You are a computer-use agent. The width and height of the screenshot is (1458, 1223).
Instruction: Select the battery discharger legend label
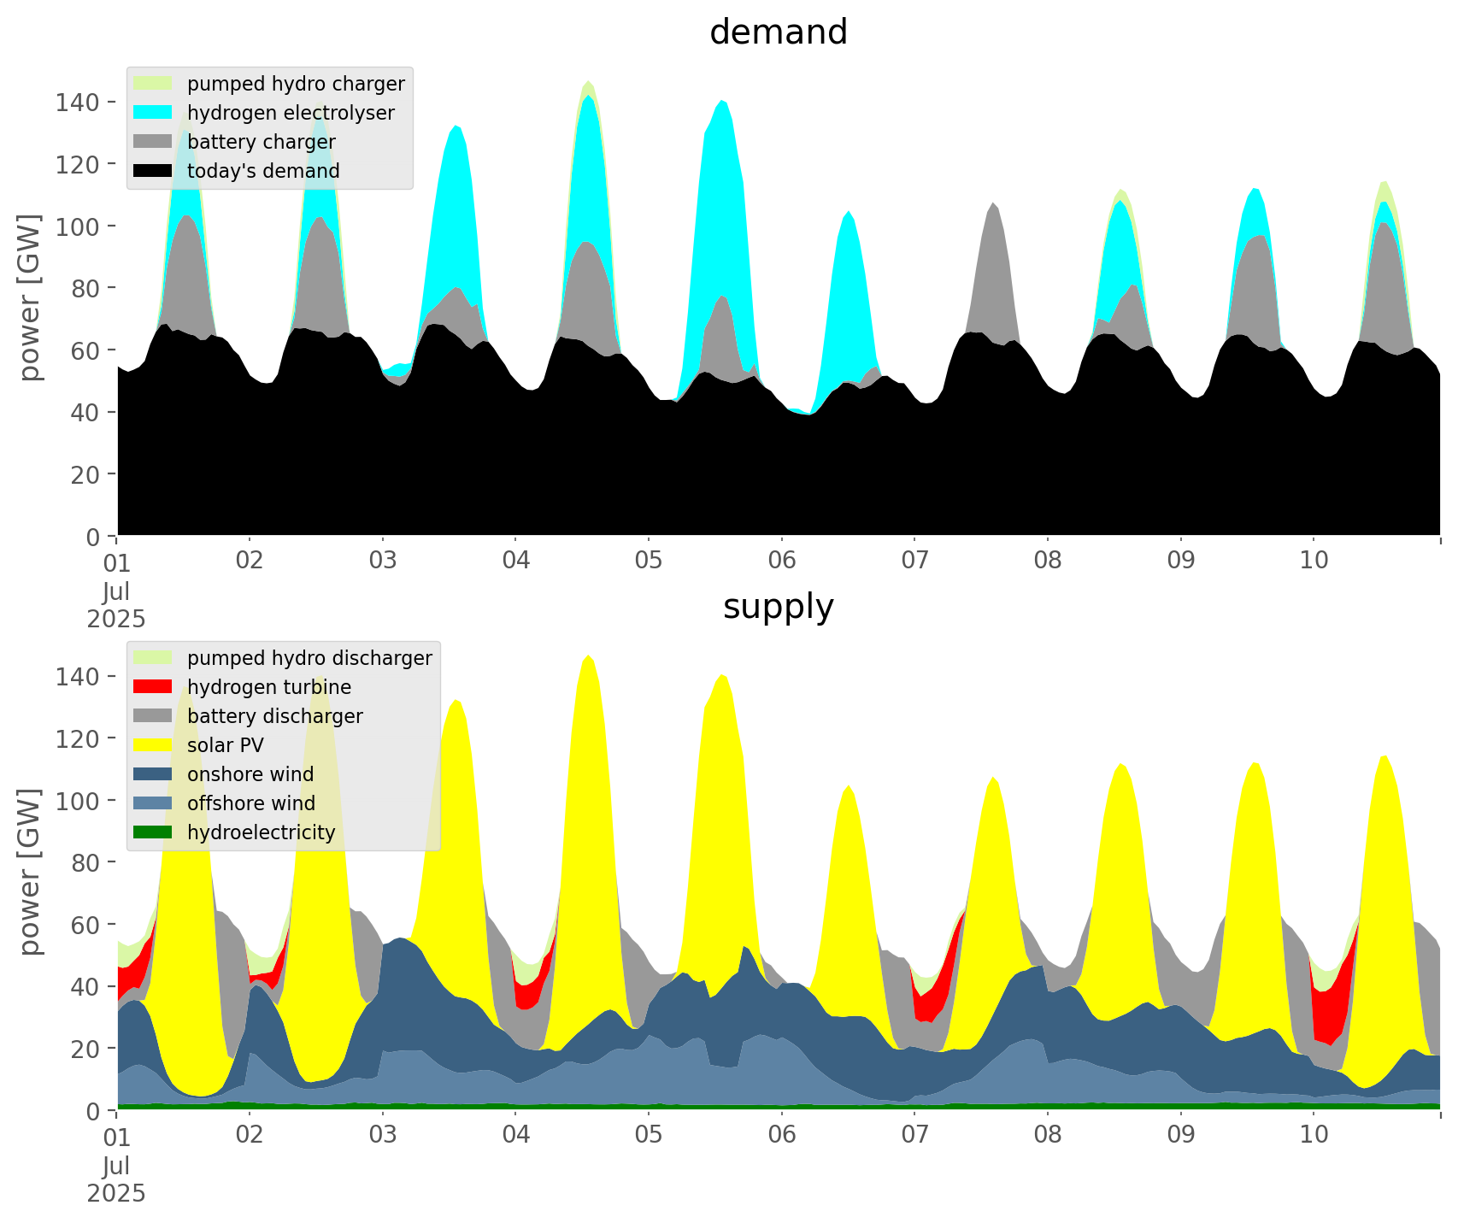274,716
